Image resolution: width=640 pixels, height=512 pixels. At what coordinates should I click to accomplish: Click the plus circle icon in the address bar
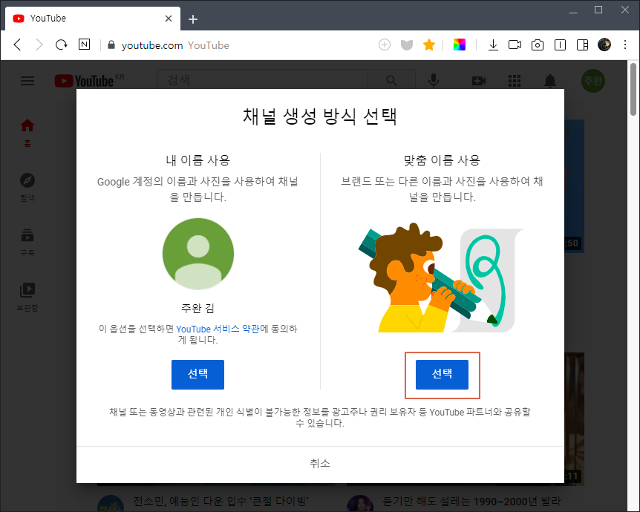pos(385,45)
